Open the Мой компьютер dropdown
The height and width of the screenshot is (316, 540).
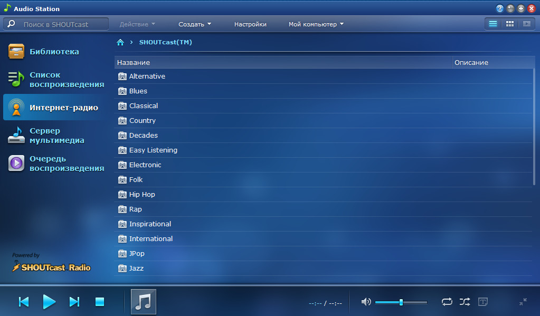(x=316, y=24)
